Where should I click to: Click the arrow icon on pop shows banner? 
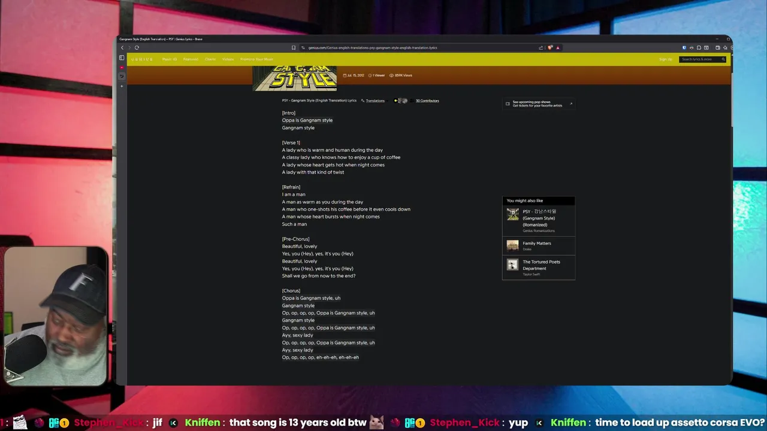click(571, 104)
